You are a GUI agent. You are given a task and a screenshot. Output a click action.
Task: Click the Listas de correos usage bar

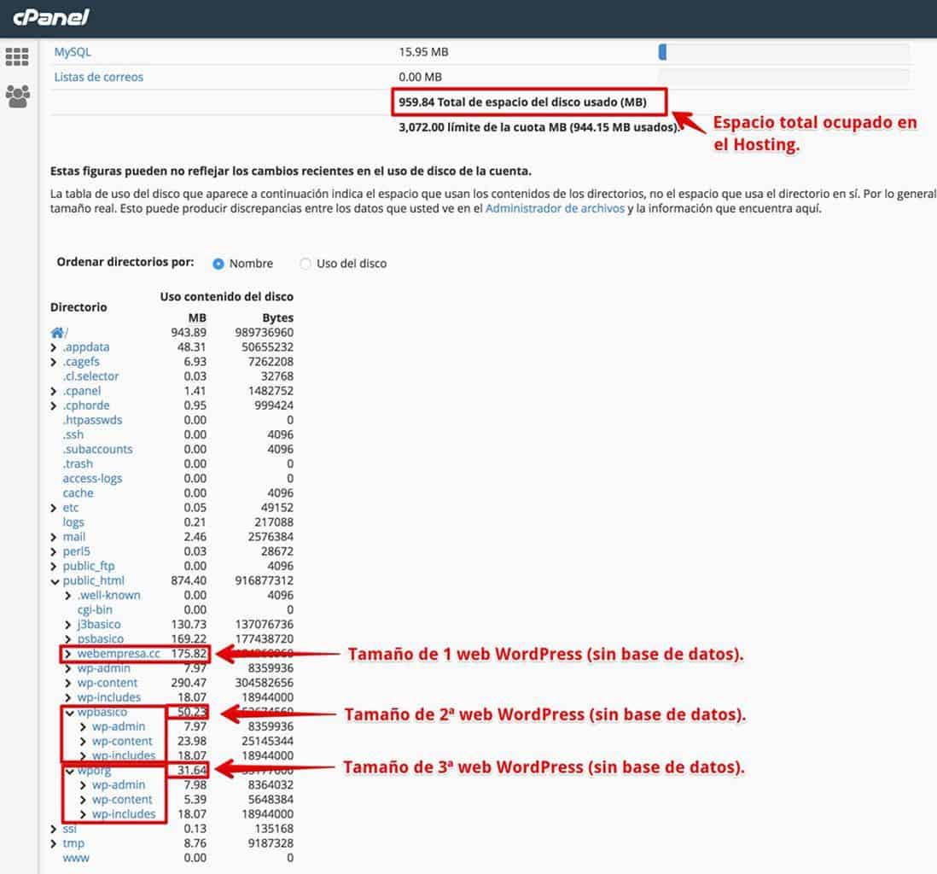point(783,77)
